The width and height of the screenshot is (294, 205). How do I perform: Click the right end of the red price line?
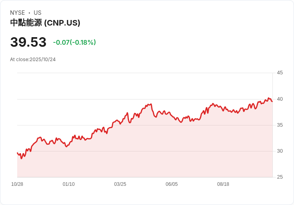tap(272, 101)
